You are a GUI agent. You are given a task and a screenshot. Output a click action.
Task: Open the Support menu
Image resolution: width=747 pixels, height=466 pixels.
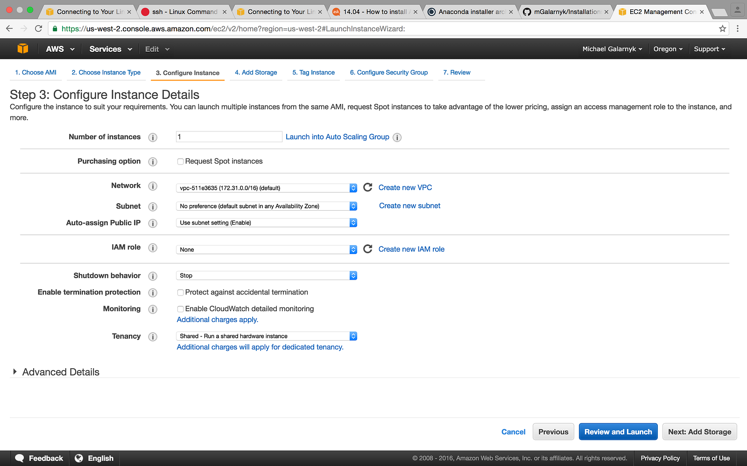point(710,49)
